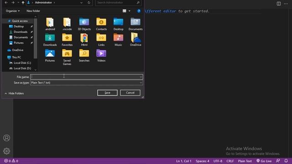Expand previous locations in address bar
The image size is (292, 164).
pyautogui.click(x=81, y=3)
